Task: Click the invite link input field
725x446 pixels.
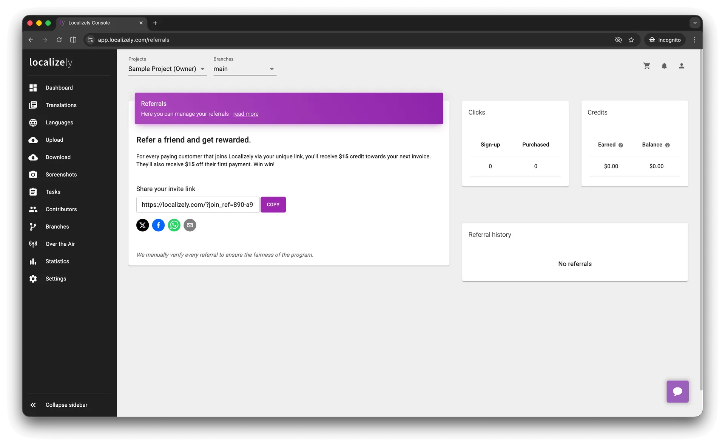Action: pyautogui.click(x=197, y=204)
